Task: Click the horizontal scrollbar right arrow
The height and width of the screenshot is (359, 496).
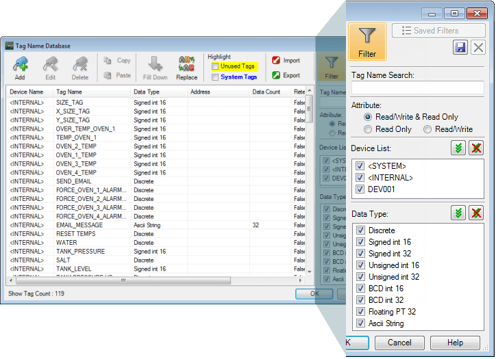Action: tap(301, 280)
